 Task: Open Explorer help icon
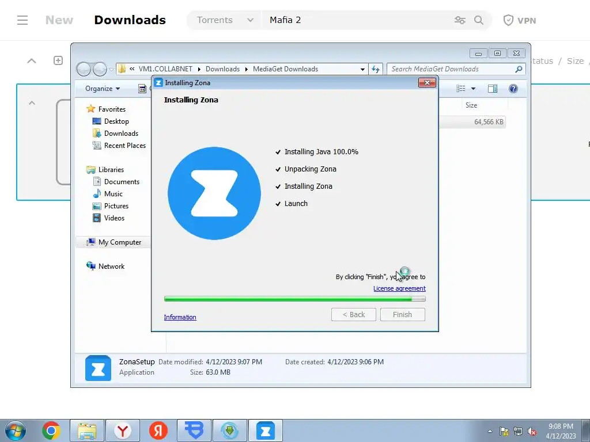click(x=513, y=89)
